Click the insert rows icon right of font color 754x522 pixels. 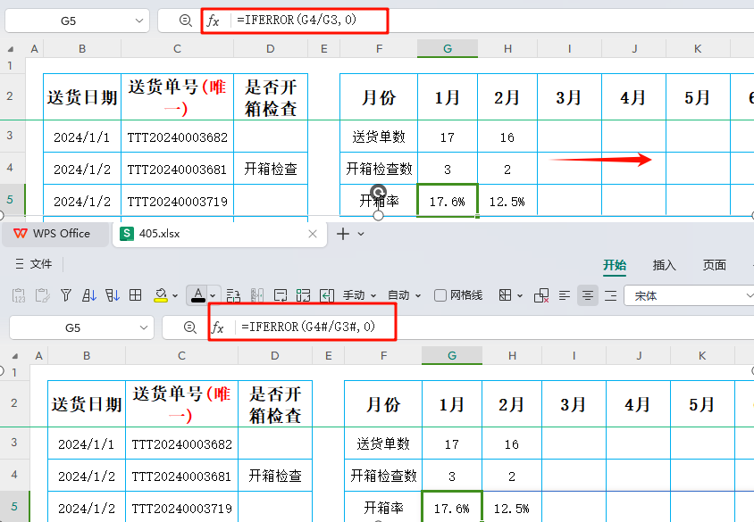tap(233, 294)
